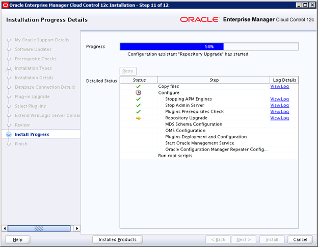
Task: Click the Configure step row
Action: click(209, 93)
